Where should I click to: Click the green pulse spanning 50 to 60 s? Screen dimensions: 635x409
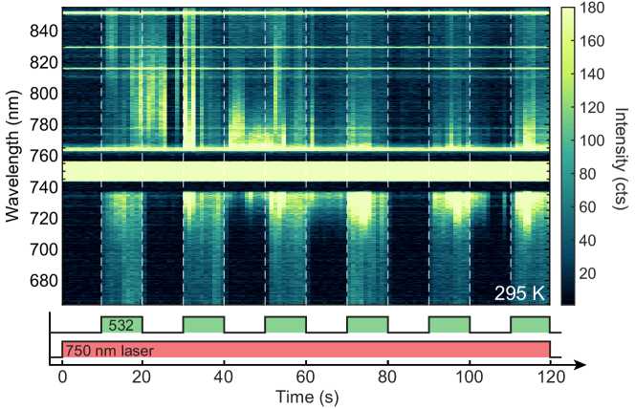pyautogui.click(x=285, y=325)
